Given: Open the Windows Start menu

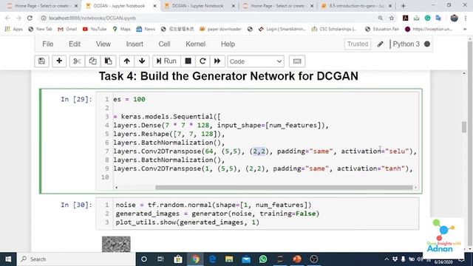Looking at the screenshot, I should 8,259.
